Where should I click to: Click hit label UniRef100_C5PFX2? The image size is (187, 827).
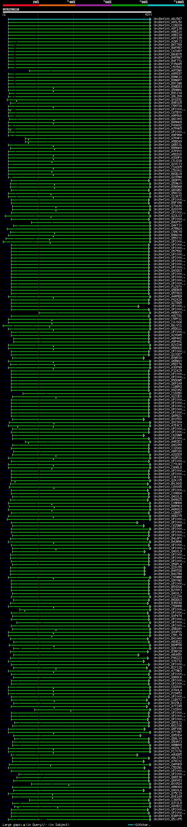168,319
